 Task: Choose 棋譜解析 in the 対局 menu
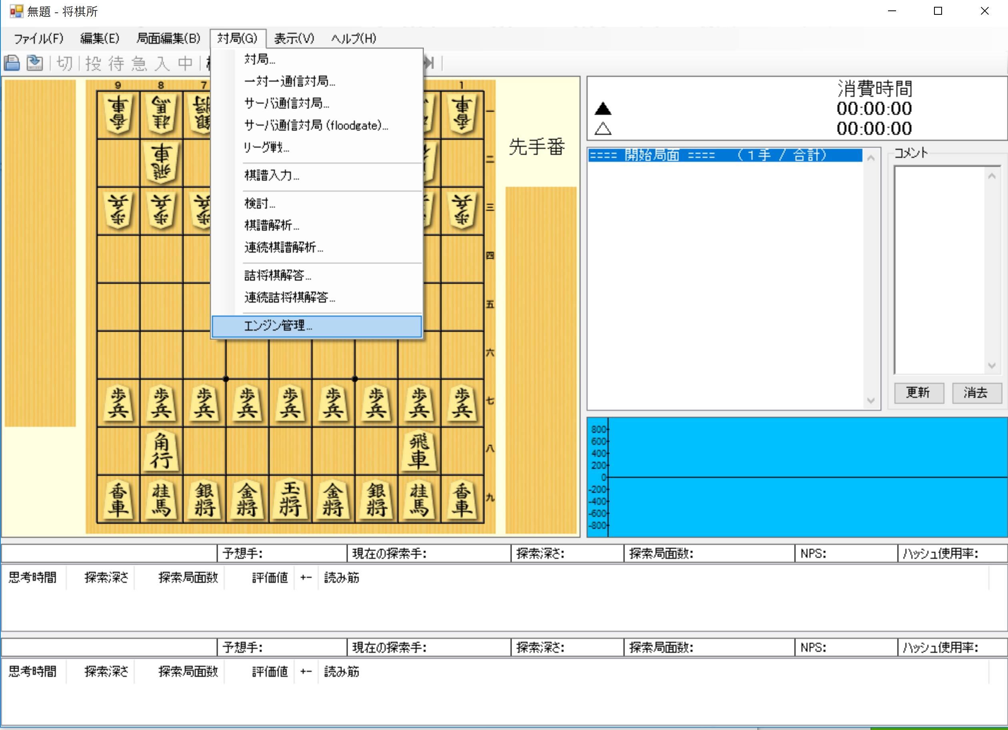click(x=271, y=226)
